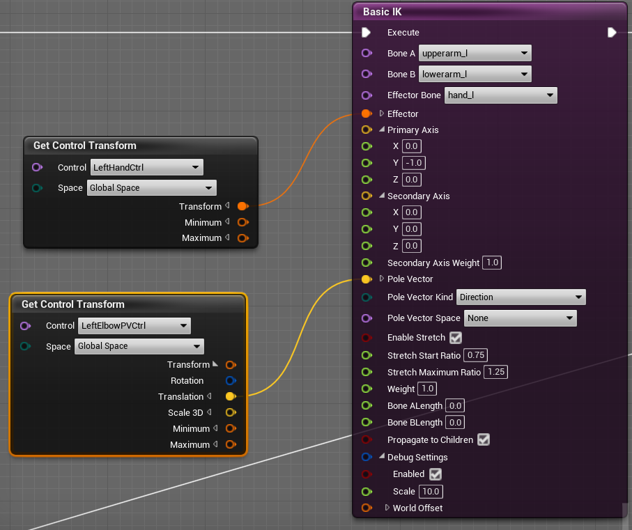Screen dimensions: 632x530
Task: Click the Stretch Maximum Ratio pin
Action: tap(367, 372)
